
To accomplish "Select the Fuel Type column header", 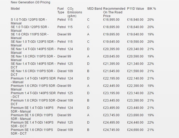I will [61, 10].
